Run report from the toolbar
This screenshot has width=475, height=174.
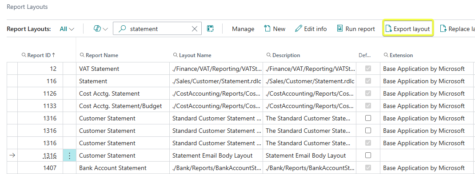(356, 29)
